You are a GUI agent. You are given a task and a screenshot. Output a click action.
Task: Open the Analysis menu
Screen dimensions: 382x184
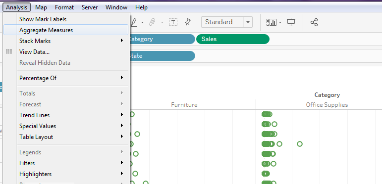point(16,7)
